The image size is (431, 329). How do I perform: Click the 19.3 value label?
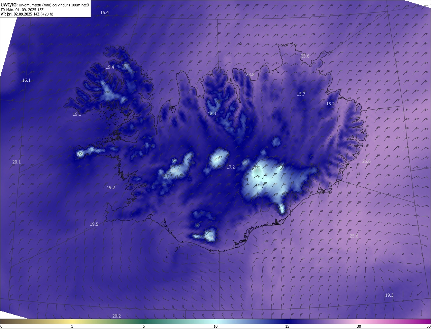point(389,295)
